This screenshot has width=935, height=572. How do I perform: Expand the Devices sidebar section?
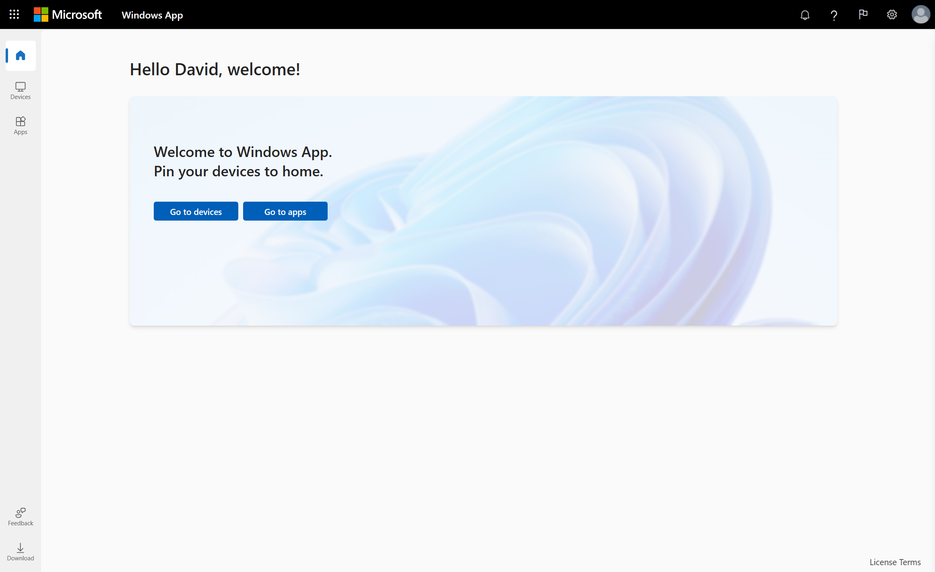coord(20,90)
